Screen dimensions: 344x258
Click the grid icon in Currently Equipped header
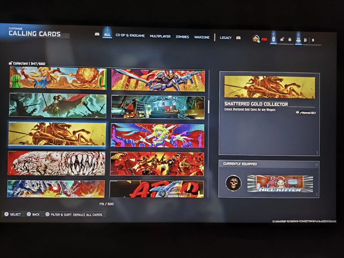317,165
